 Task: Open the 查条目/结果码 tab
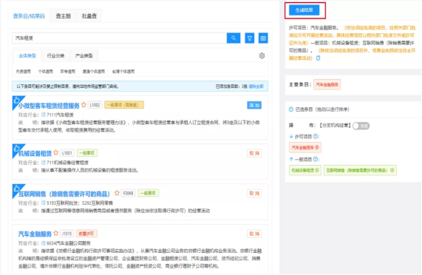click(x=29, y=16)
